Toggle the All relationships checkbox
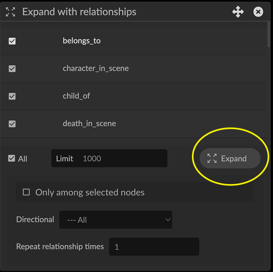273x272 pixels. [x=12, y=159]
